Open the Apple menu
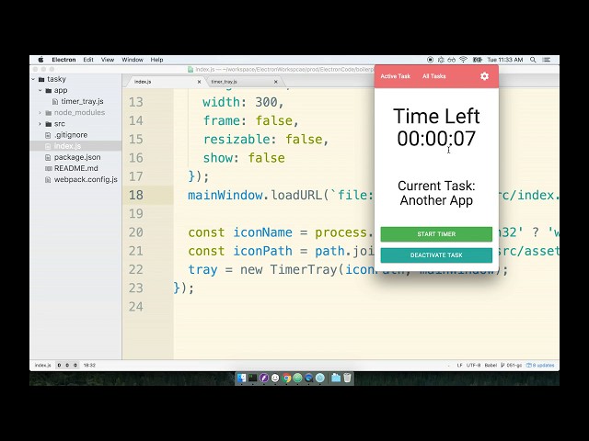The height and width of the screenshot is (441, 589). (x=40, y=60)
